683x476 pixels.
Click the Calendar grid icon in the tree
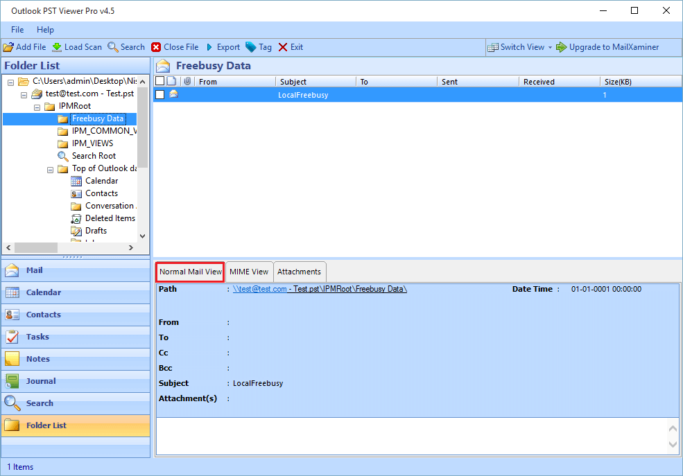pos(76,181)
